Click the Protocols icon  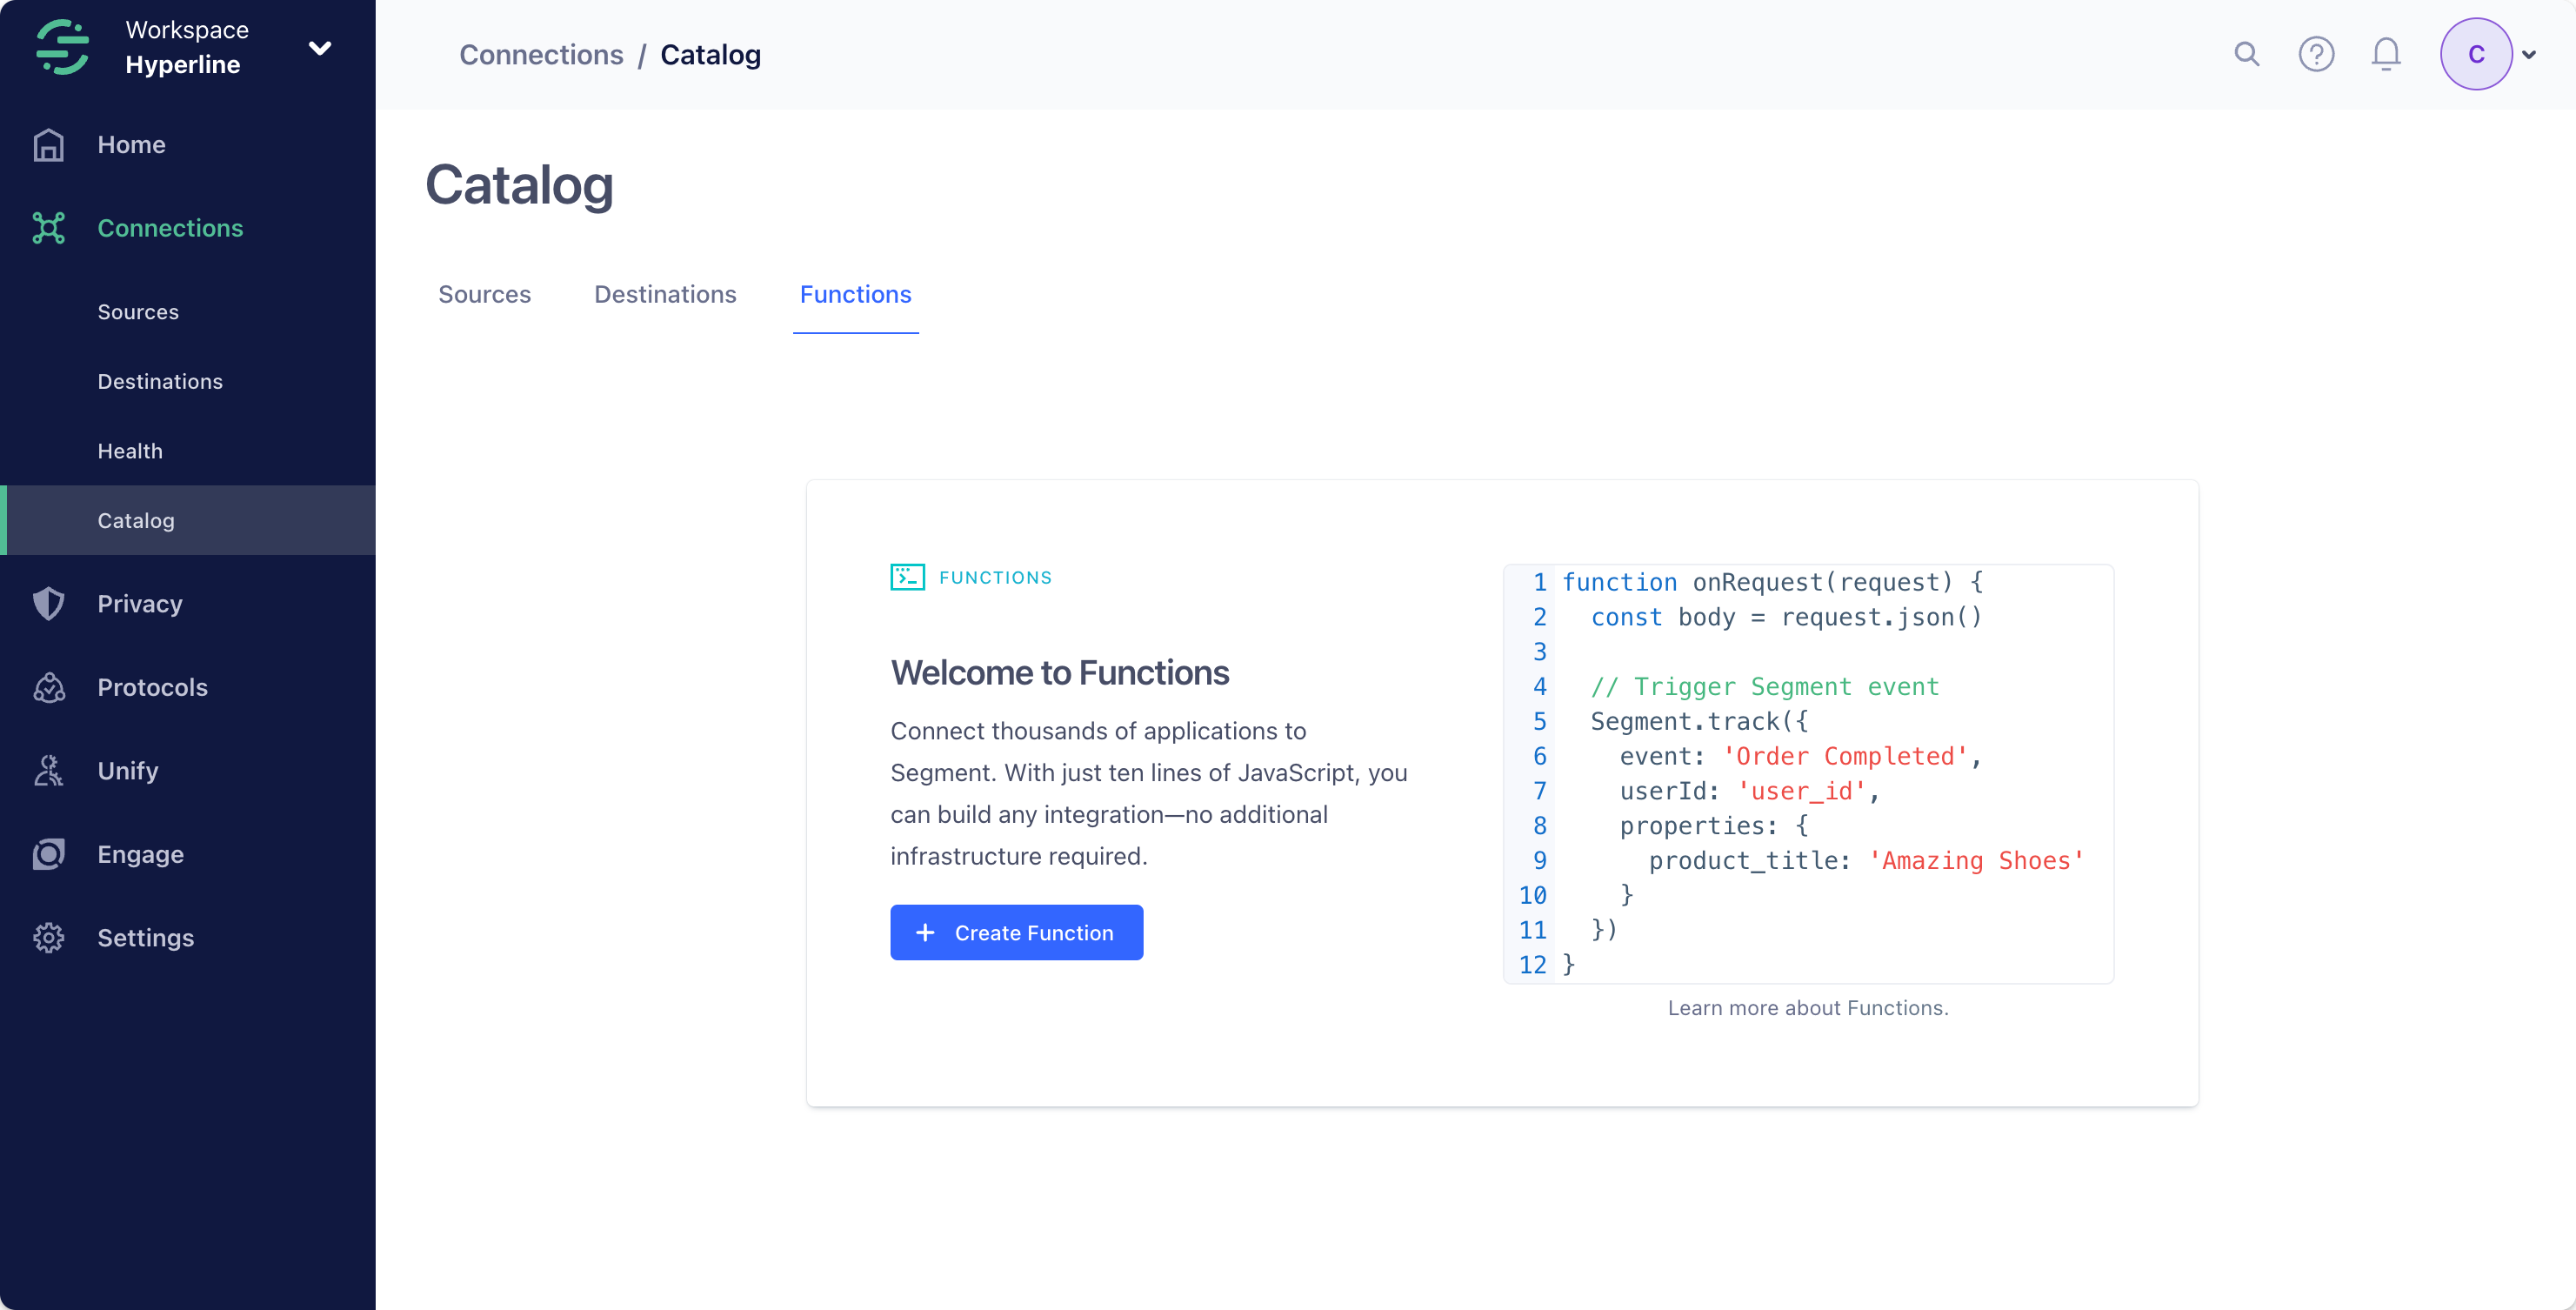[x=49, y=687]
